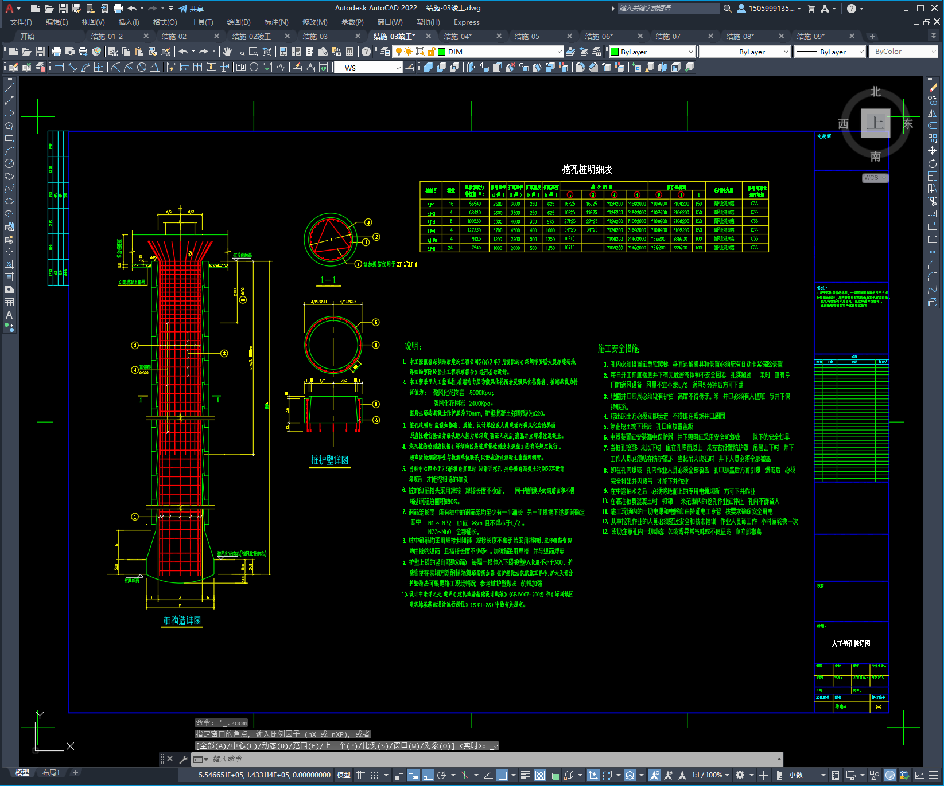Click the Help question mark icon
Image resolution: width=944 pixels, height=786 pixels.
pos(366,52)
